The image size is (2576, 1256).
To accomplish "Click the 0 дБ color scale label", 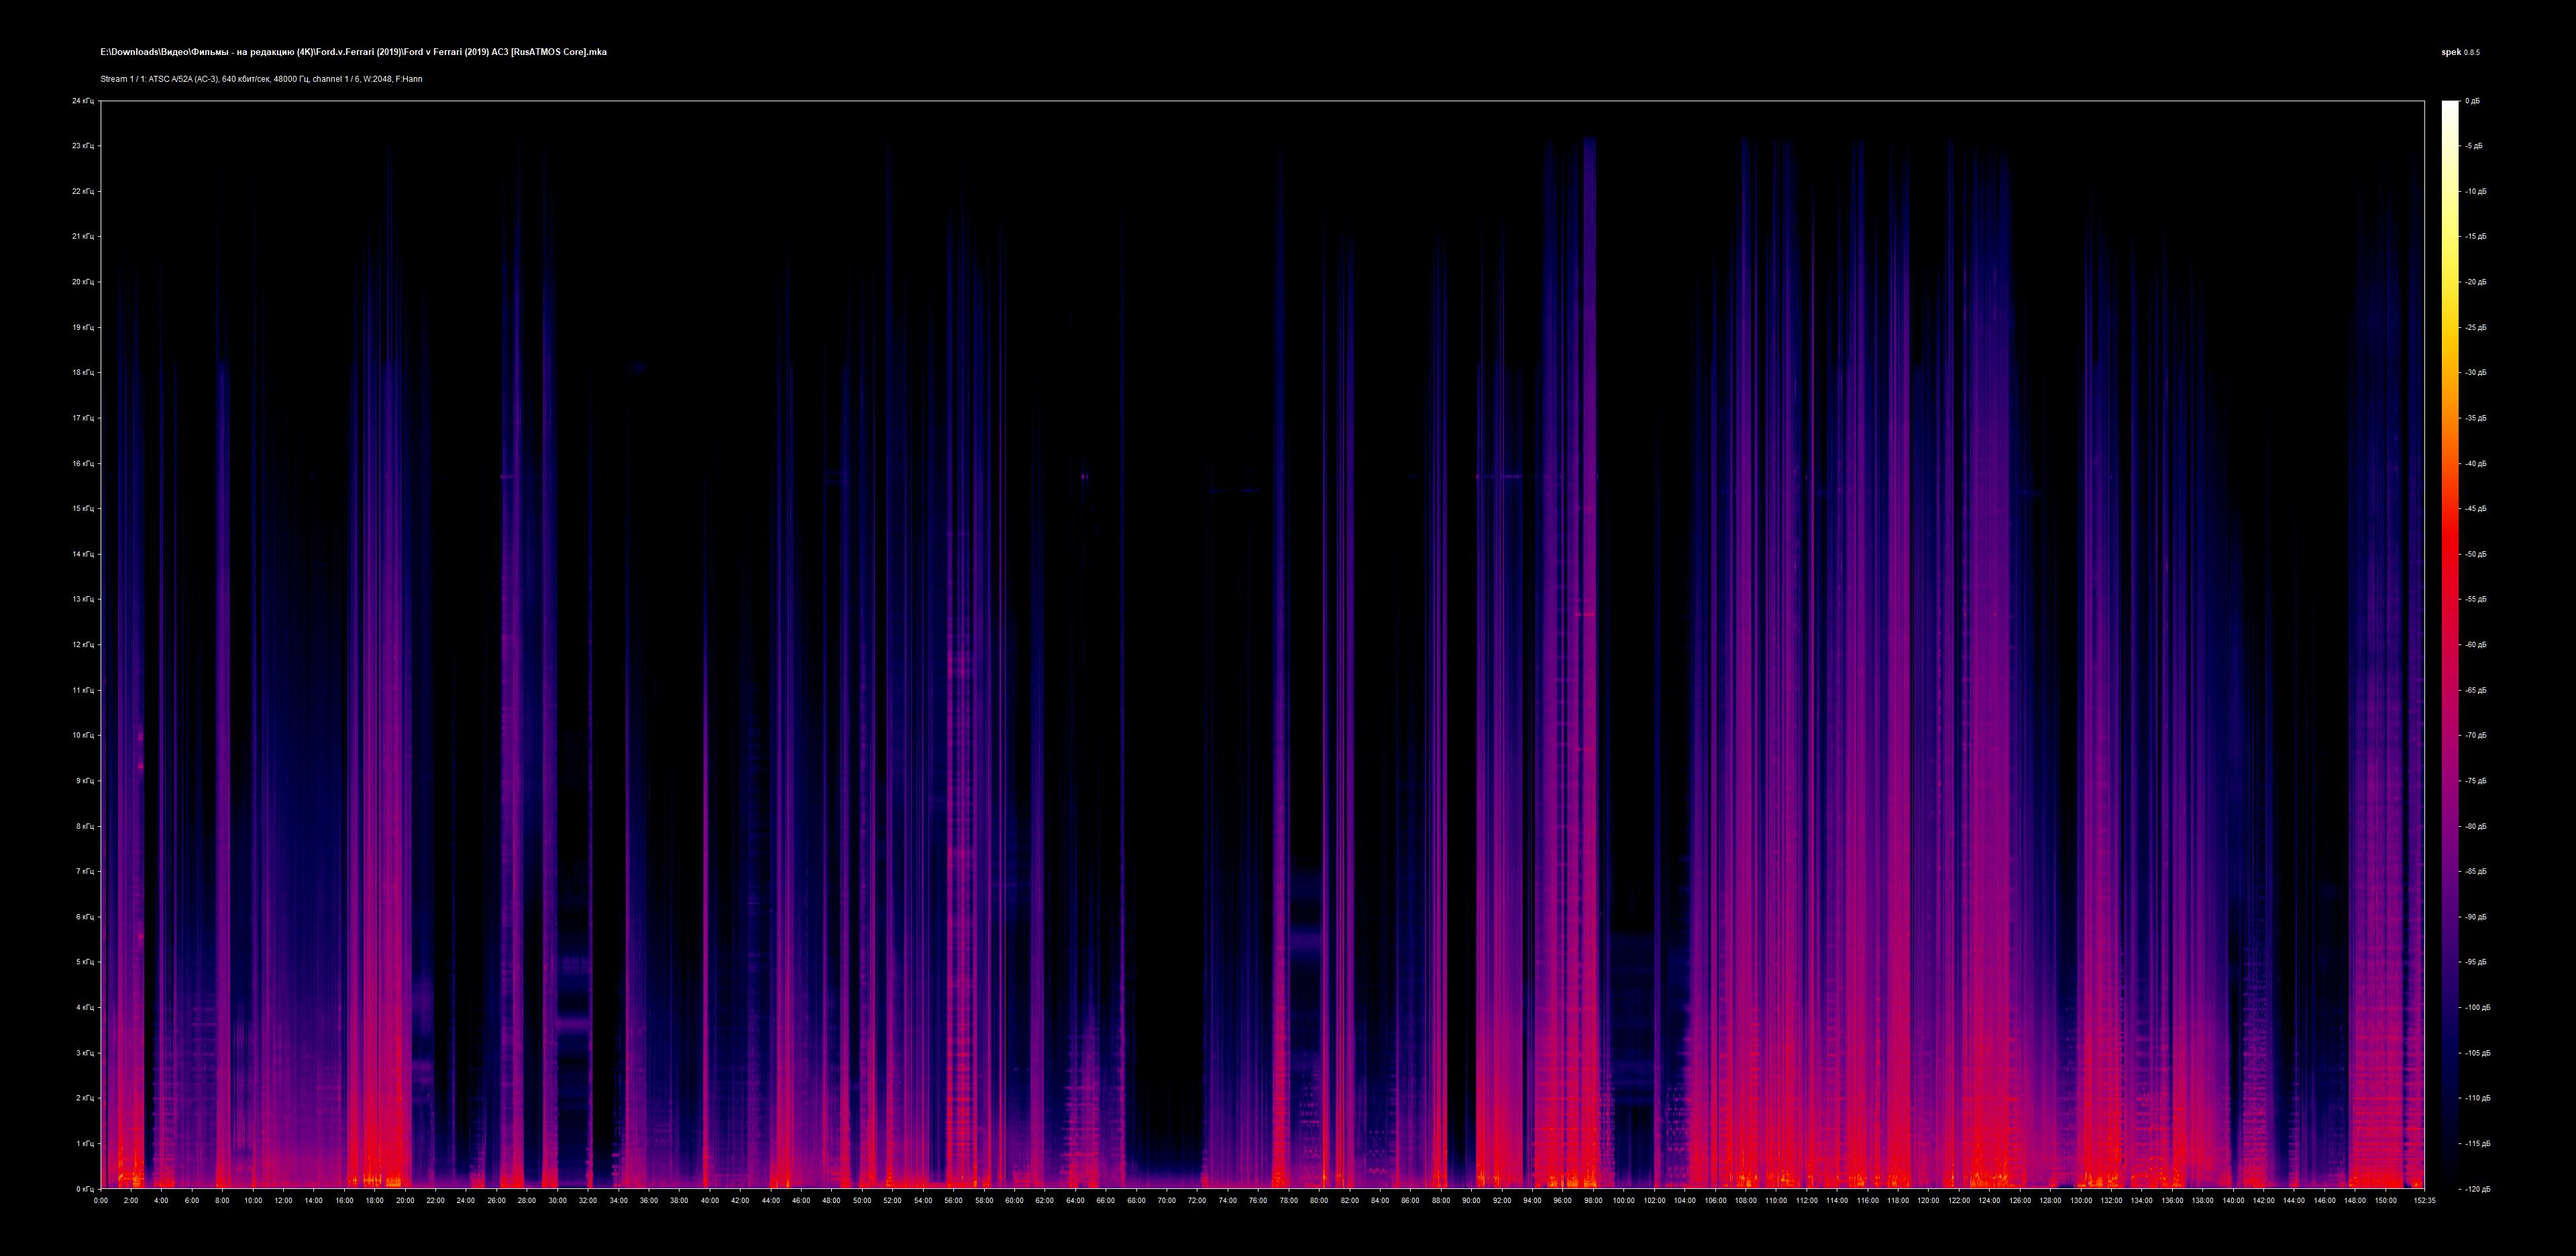I will coord(2472,101).
